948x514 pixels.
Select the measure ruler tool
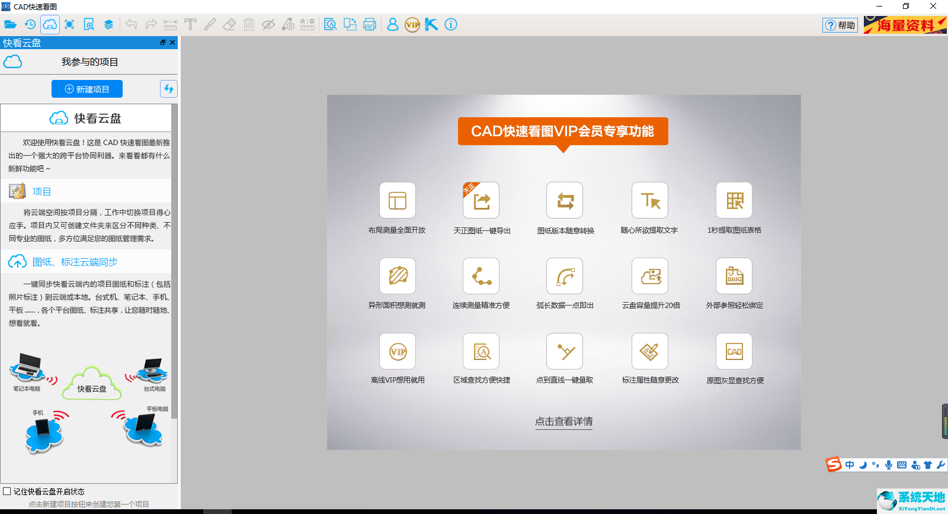coord(171,25)
